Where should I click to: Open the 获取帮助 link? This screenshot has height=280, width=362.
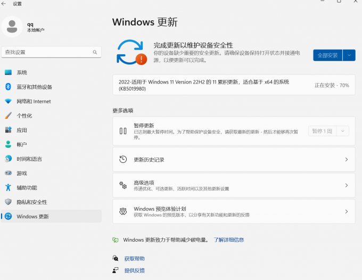[135, 259]
